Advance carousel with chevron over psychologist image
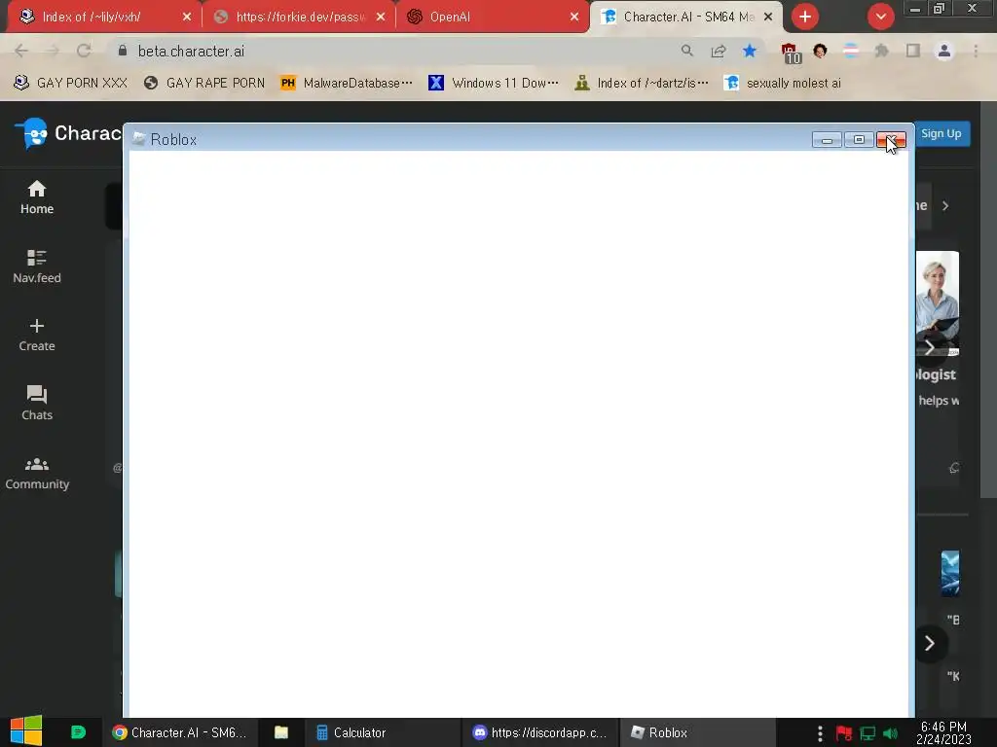997x747 pixels. [x=930, y=347]
